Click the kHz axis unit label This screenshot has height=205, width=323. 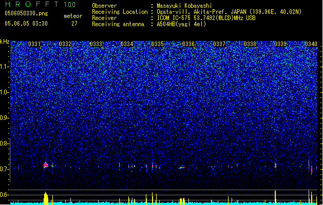click(5, 42)
